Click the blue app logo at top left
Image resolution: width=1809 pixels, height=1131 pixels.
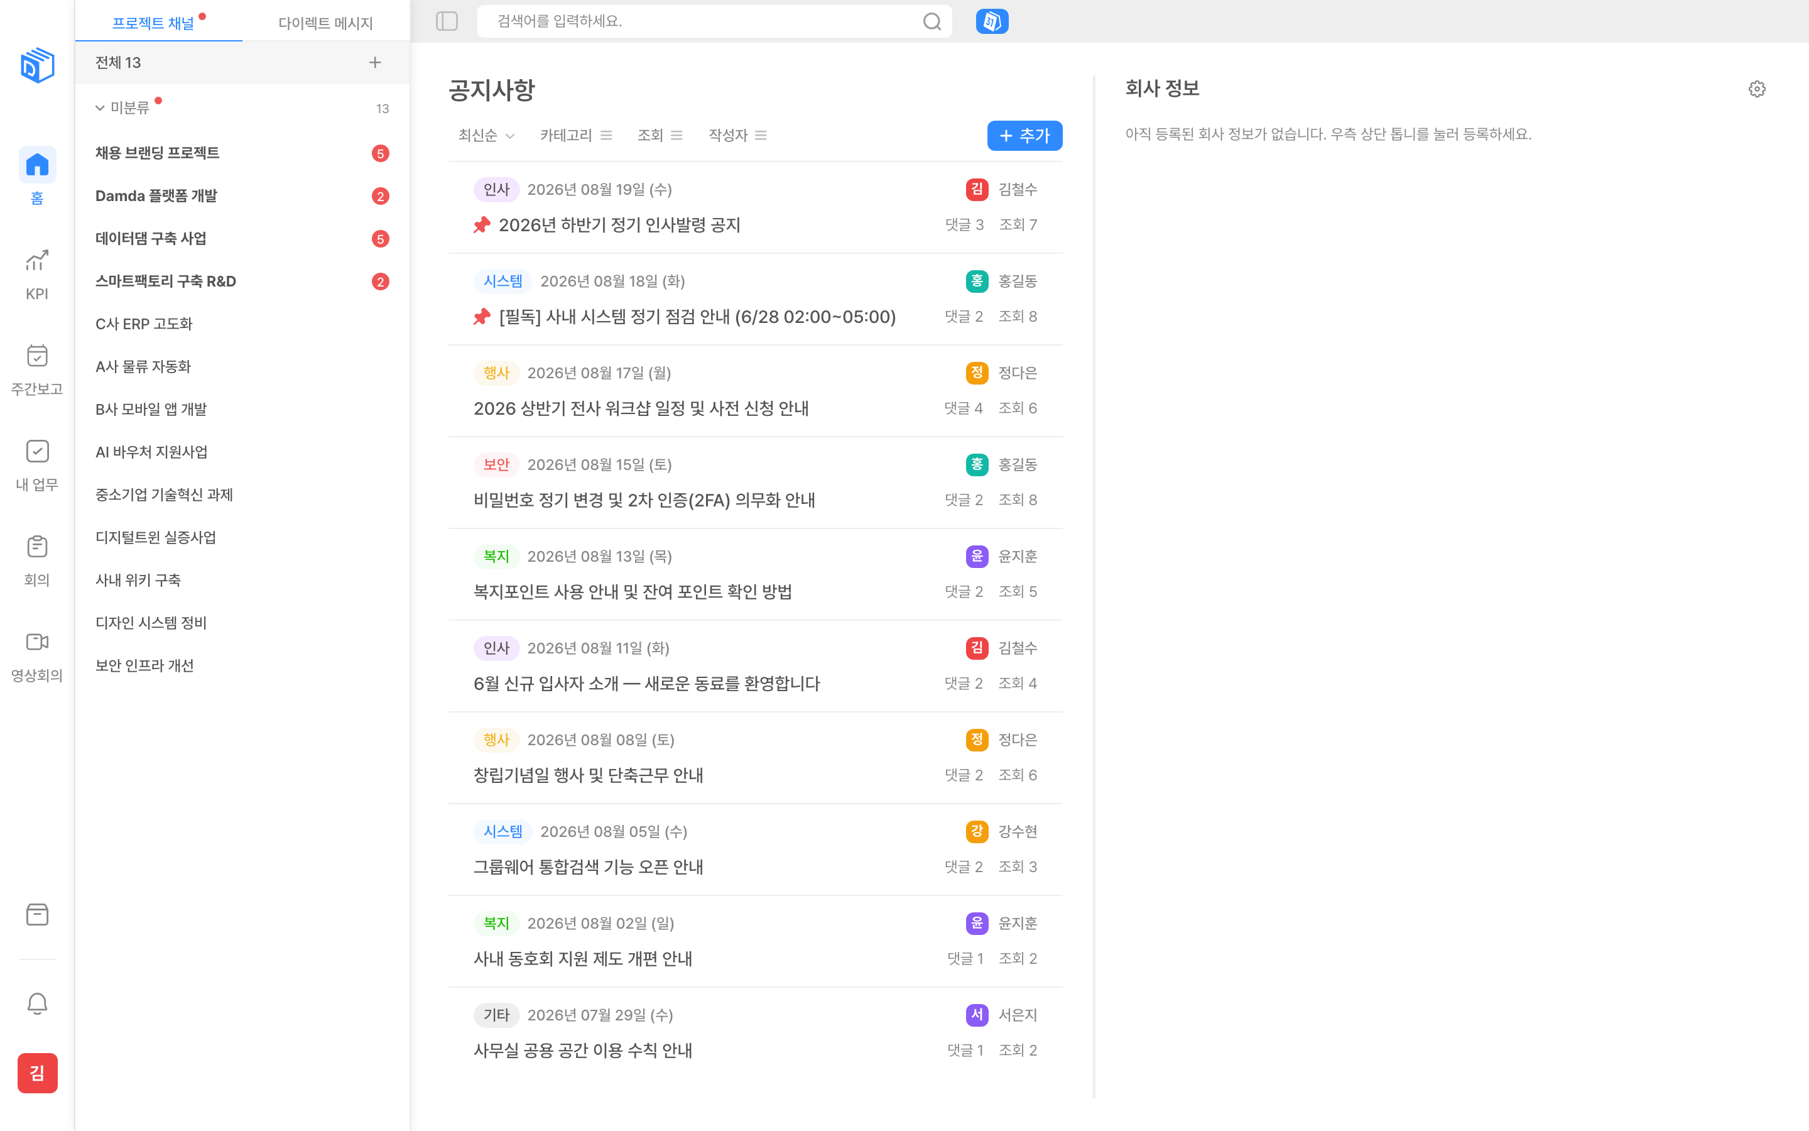coord(38,65)
